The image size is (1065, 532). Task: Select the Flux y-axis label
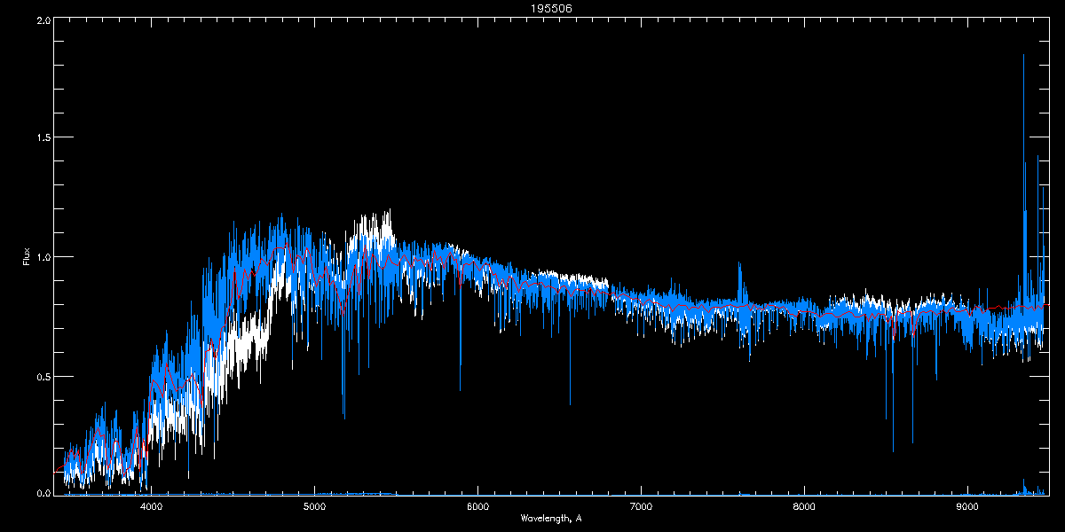tap(27, 257)
